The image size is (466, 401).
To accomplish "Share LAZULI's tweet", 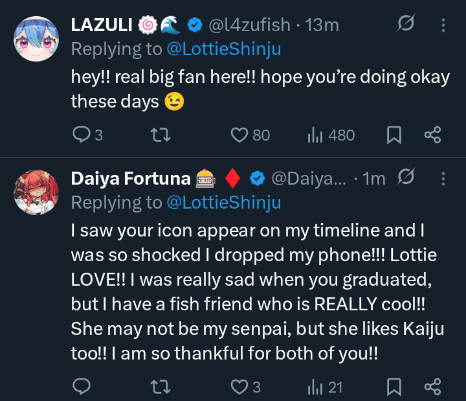I will pos(432,135).
